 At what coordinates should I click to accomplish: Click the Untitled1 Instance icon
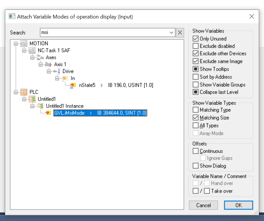click(40, 106)
